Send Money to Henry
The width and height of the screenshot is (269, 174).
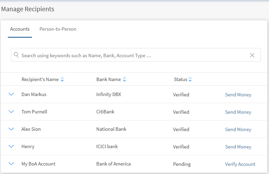(238, 147)
